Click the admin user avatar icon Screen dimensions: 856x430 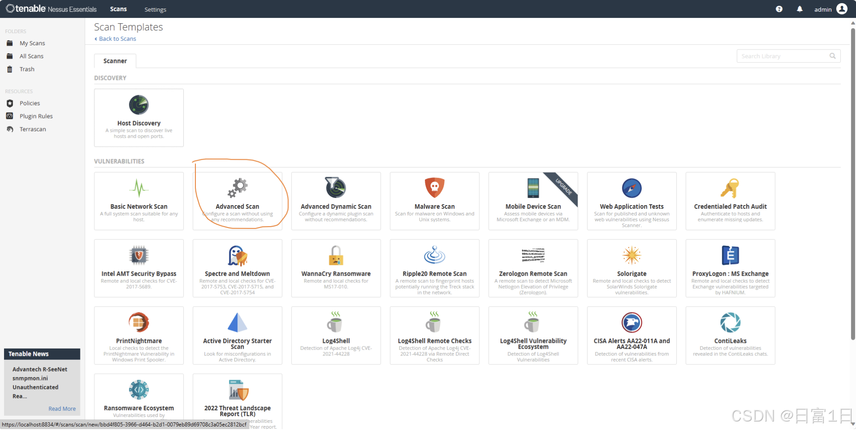(842, 9)
